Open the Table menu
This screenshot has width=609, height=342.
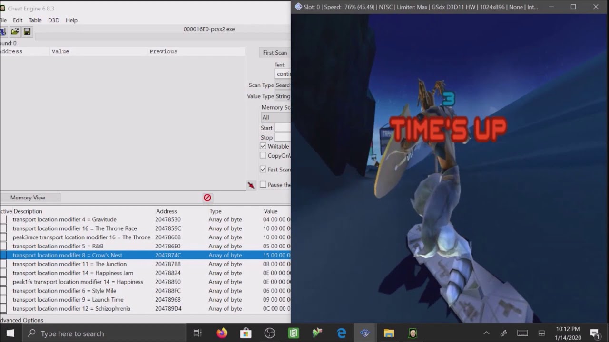(35, 20)
